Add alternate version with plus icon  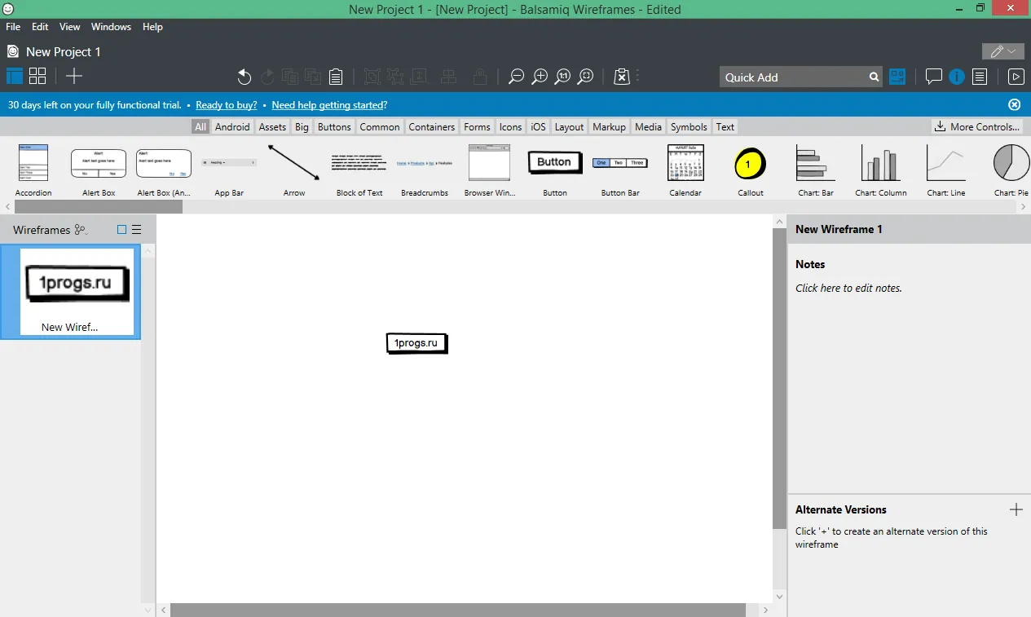[1016, 509]
